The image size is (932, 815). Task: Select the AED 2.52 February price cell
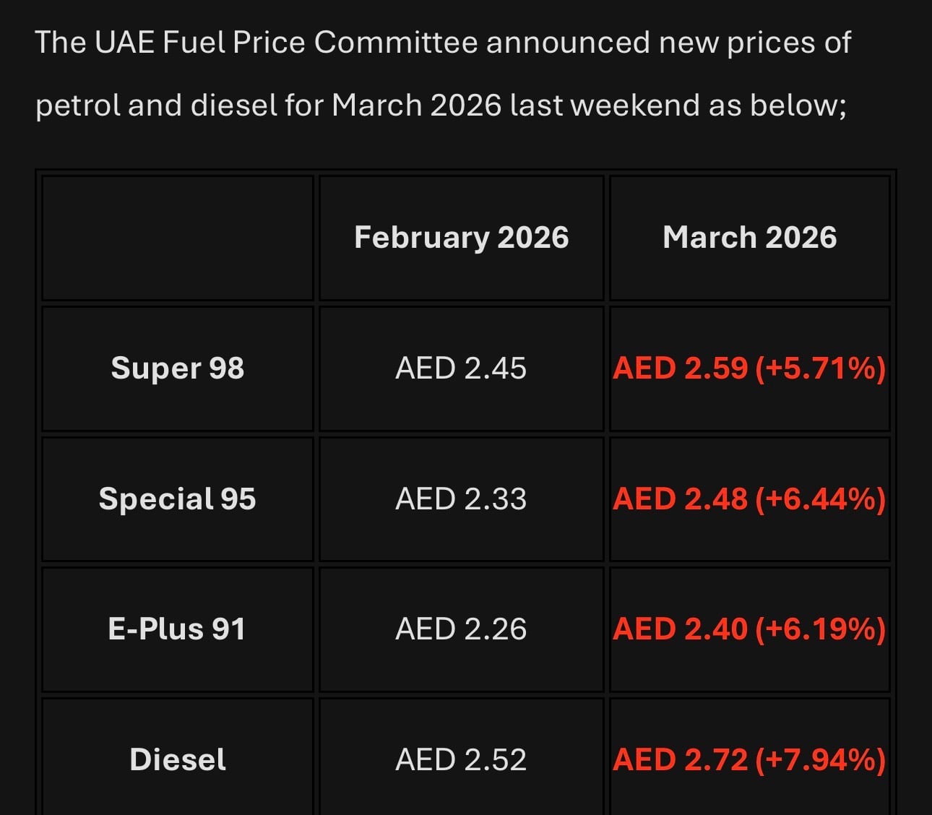(x=461, y=760)
